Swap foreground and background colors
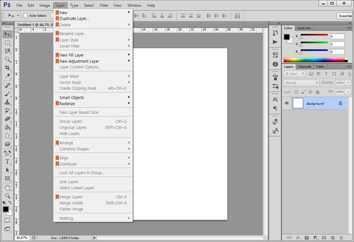The image size is (354, 242). point(10,202)
